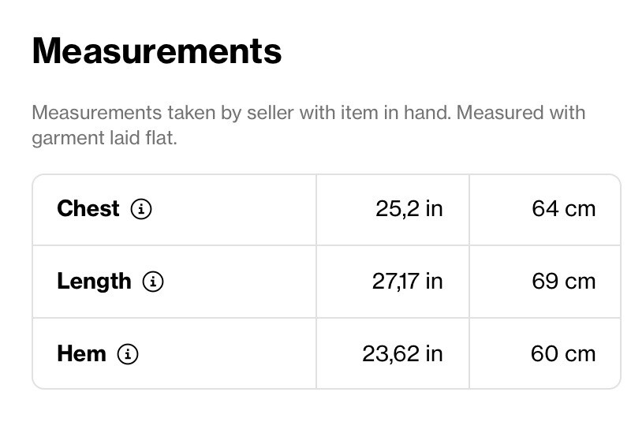Select the 27,17 in length value
This screenshot has height=448, width=631.
click(407, 282)
